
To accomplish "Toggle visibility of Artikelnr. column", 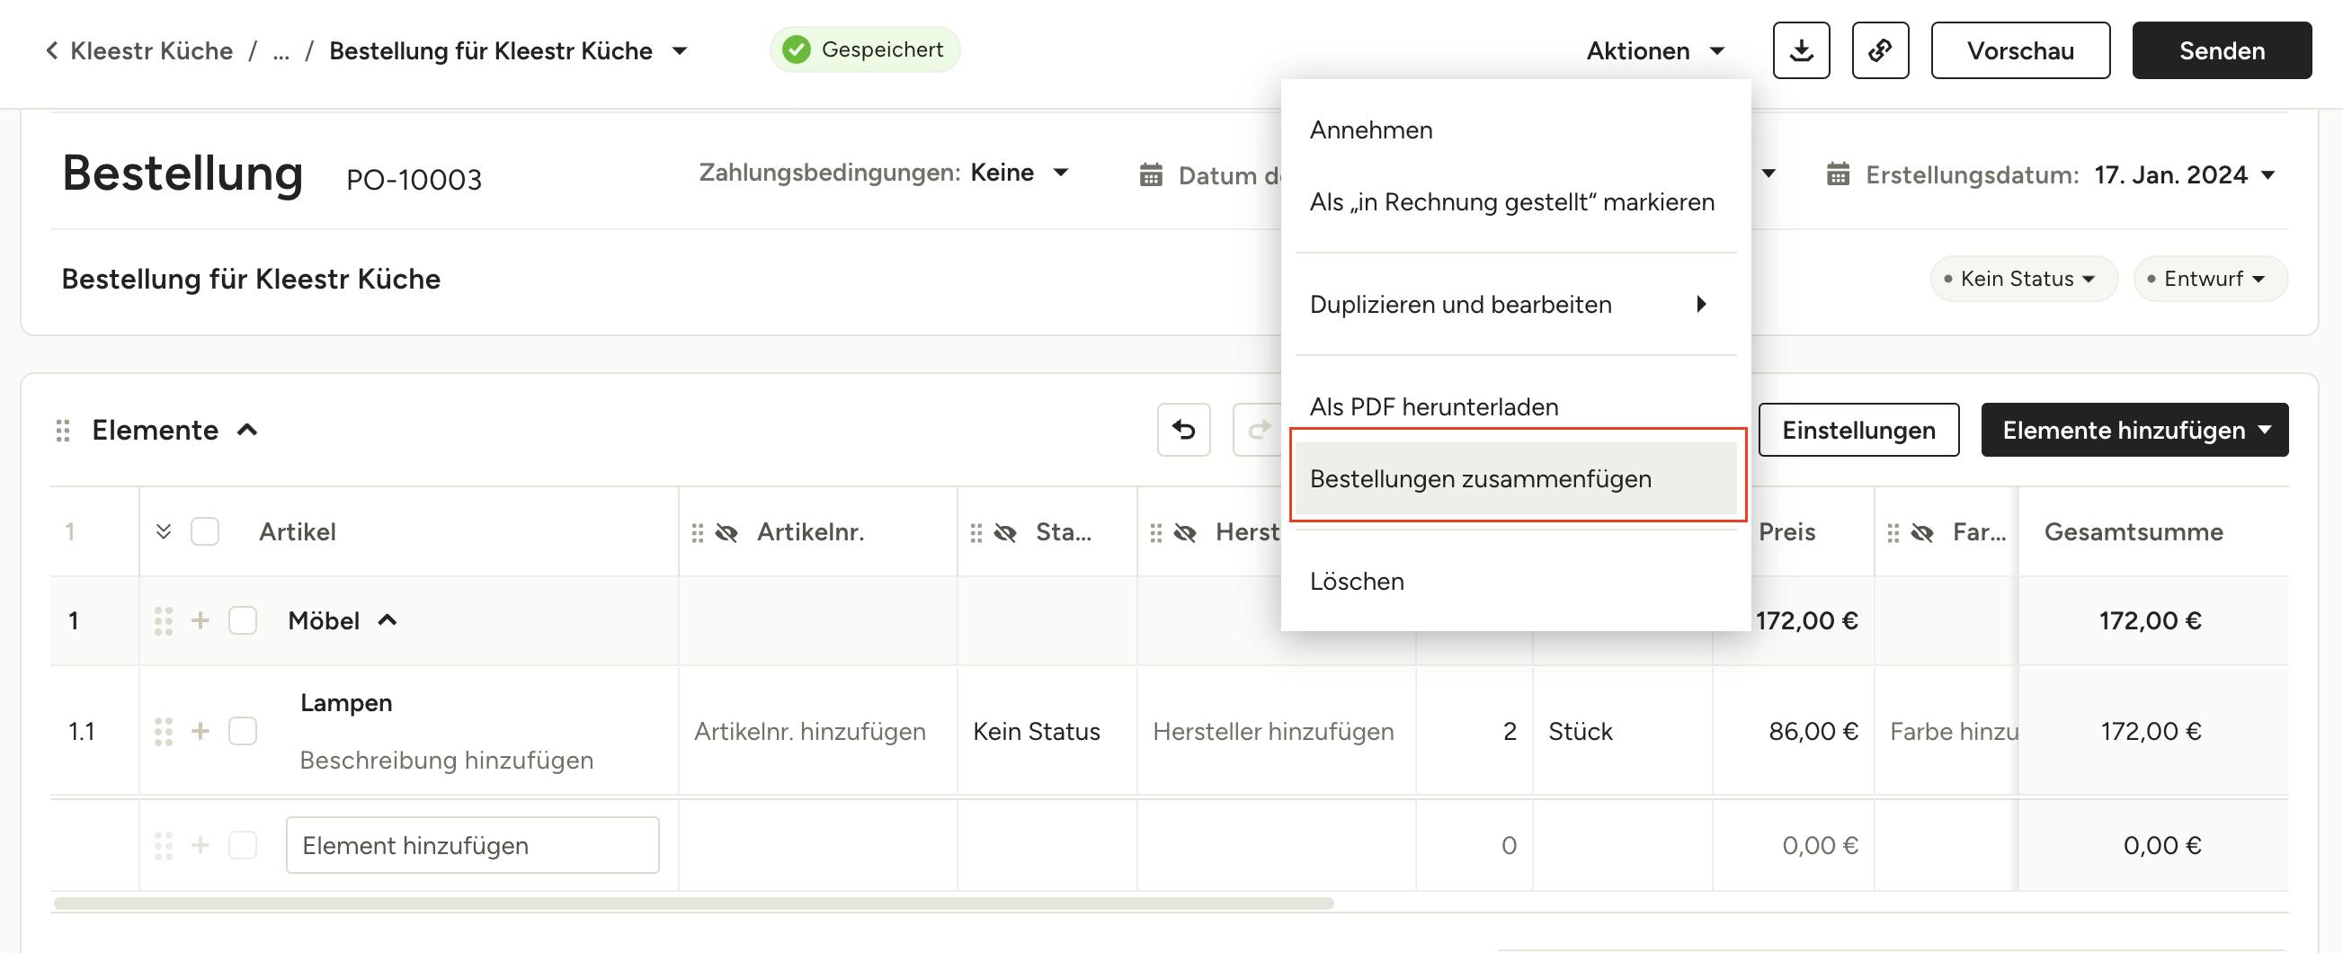I will [726, 533].
